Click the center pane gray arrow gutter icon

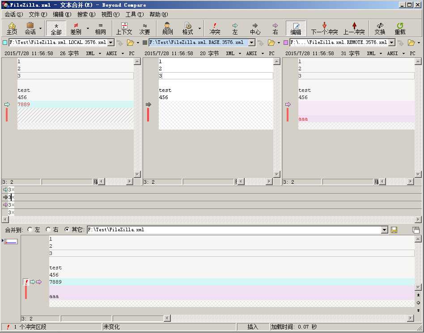[148, 104]
